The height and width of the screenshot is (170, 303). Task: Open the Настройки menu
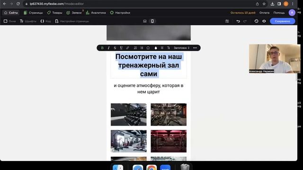[120, 13]
